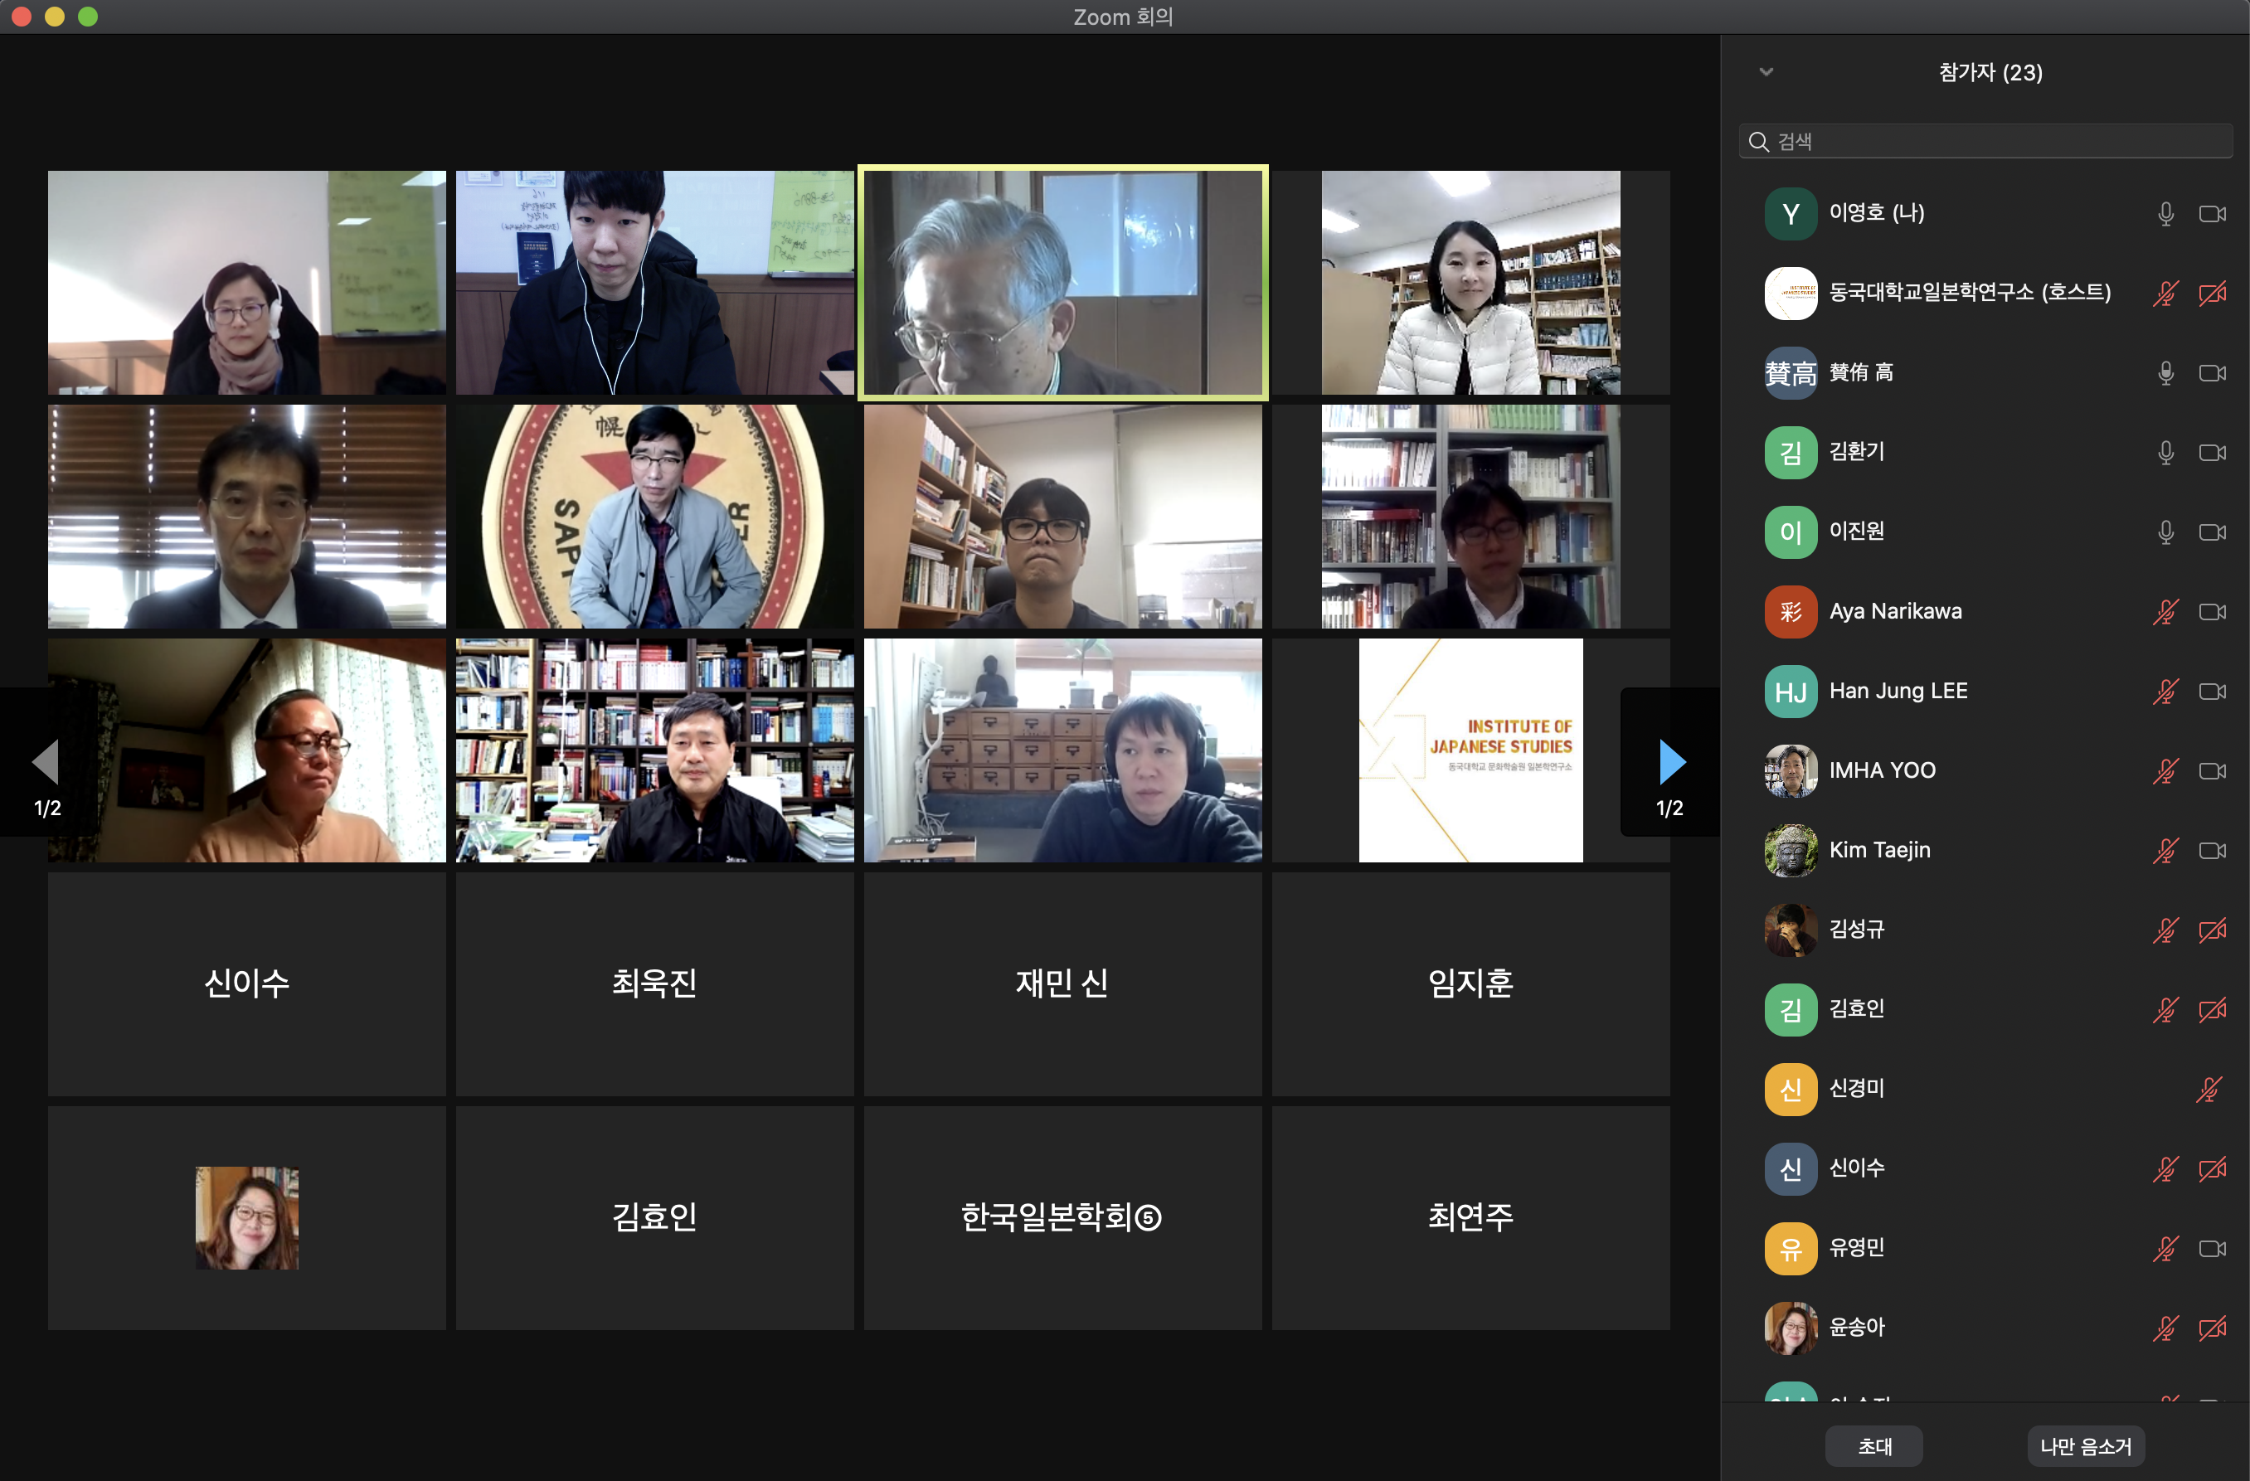Viewport: 2250px width, 1481px height.
Task: Click muted mic icon for 신이수 in list
Action: (x=2166, y=1169)
